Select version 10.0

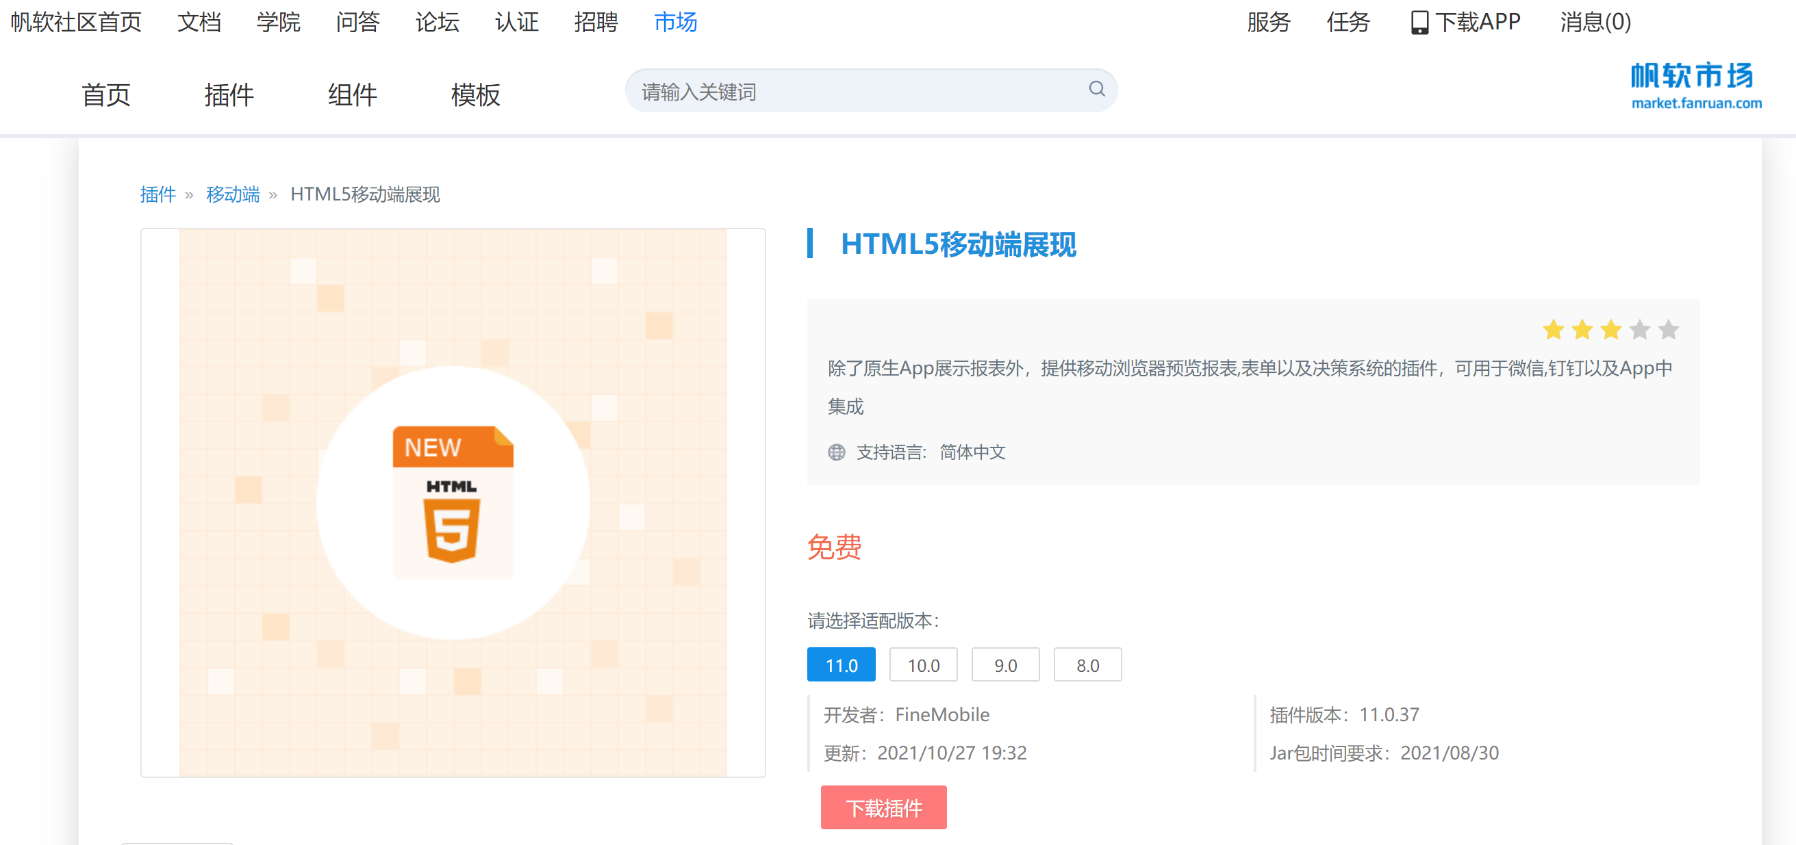923,665
